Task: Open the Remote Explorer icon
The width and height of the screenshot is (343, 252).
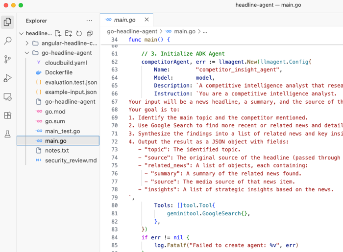Action: pos(7,97)
